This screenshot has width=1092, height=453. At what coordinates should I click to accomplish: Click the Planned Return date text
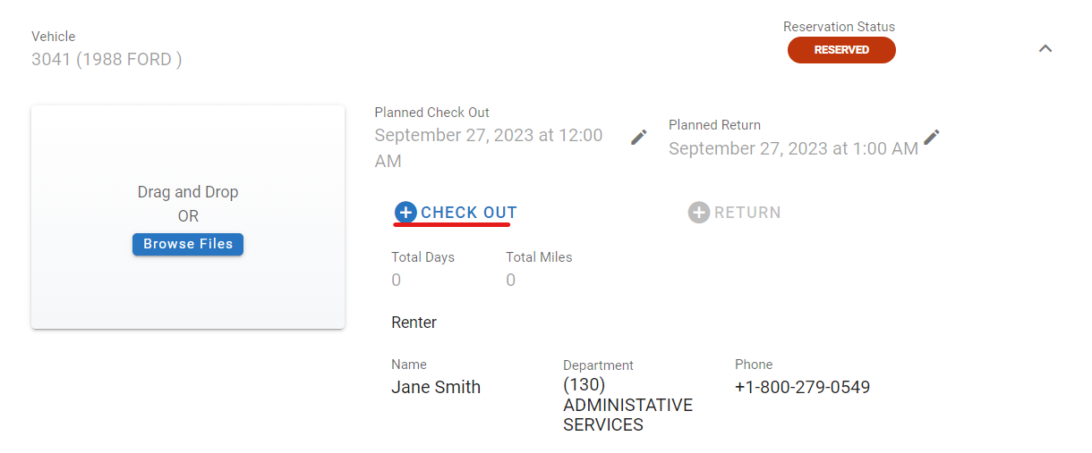(793, 149)
